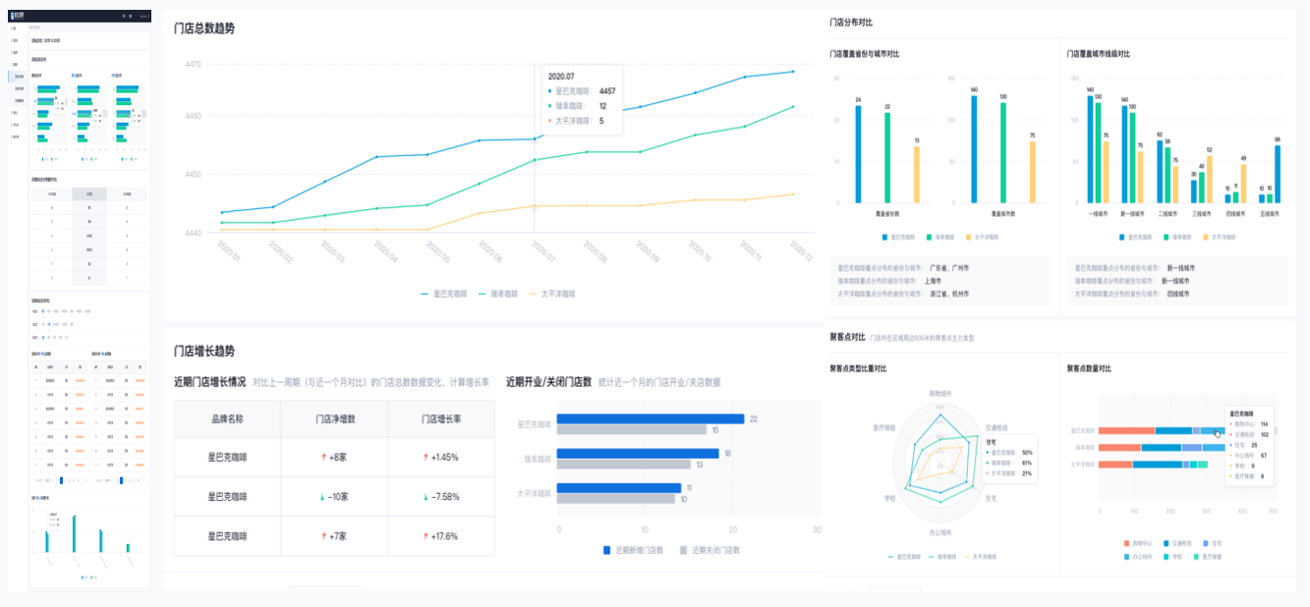The image size is (1310, 607).
Task: Click the 门店增长率 column header
Action: pyautogui.click(x=441, y=418)
